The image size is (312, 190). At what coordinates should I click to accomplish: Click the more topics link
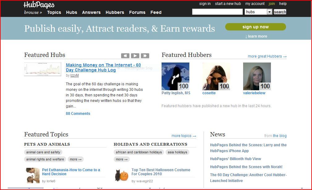point(184,136)
